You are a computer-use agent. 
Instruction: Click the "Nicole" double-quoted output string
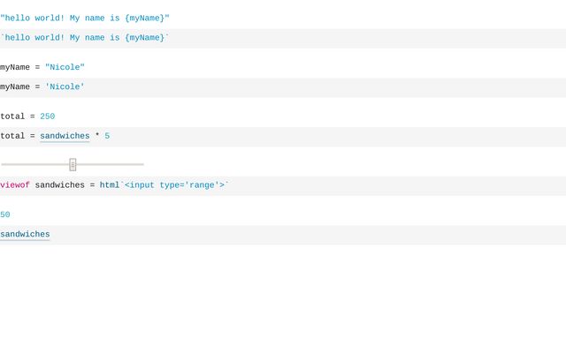65,67
